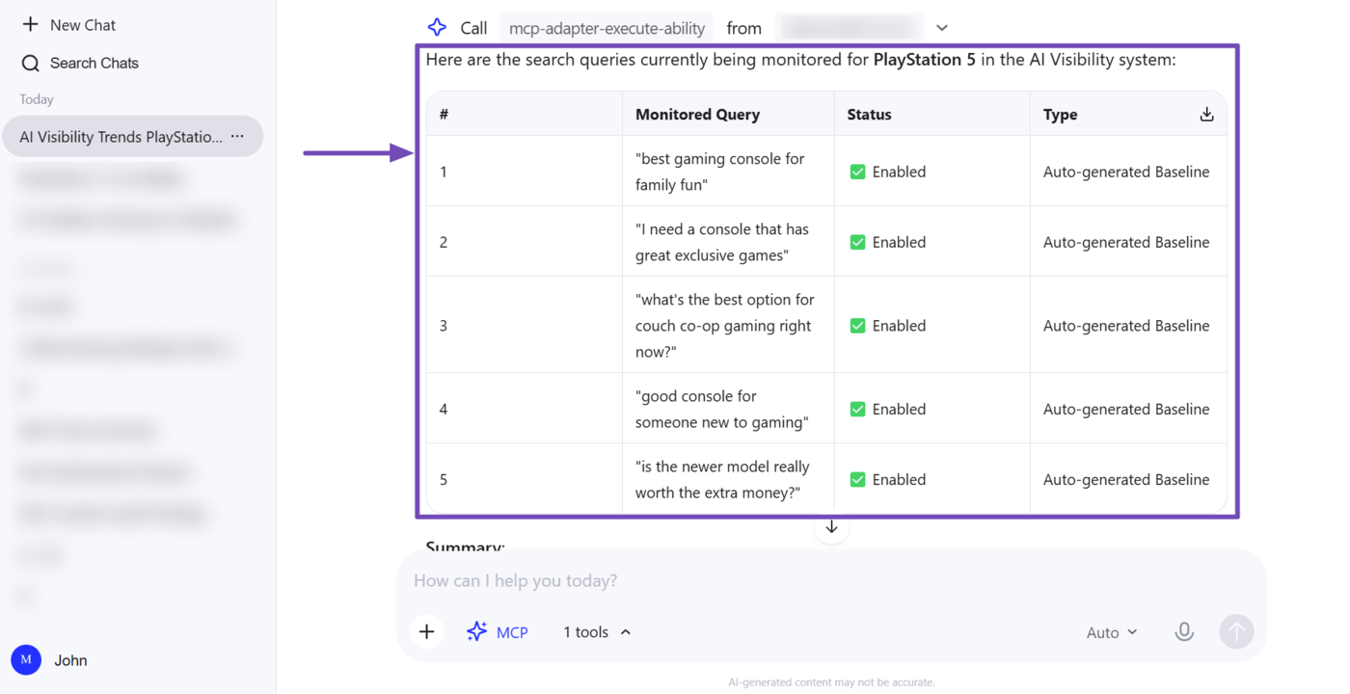Expand the 1 tools list

point(597,632)
